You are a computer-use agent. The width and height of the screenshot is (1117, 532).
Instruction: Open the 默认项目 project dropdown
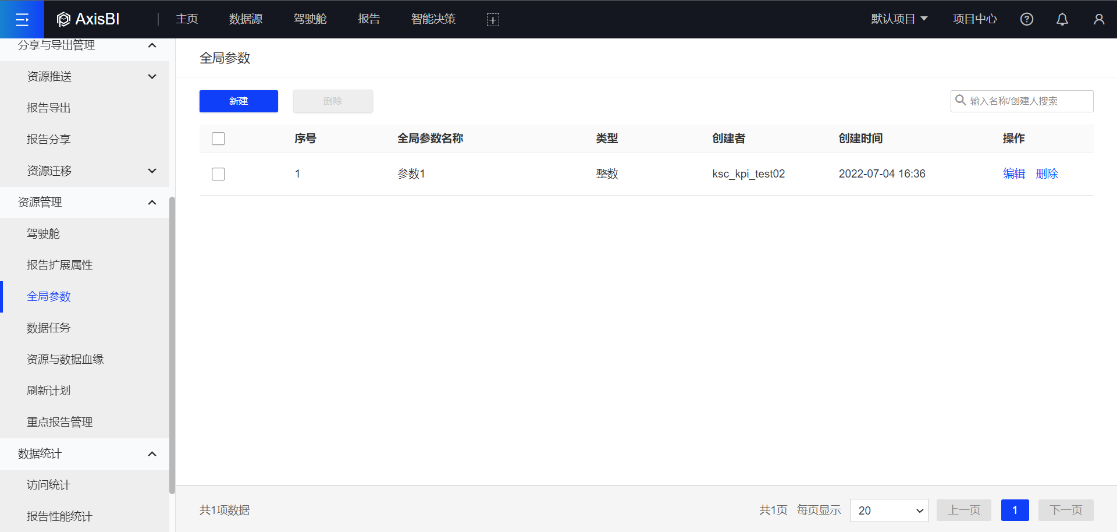point(899,19)
